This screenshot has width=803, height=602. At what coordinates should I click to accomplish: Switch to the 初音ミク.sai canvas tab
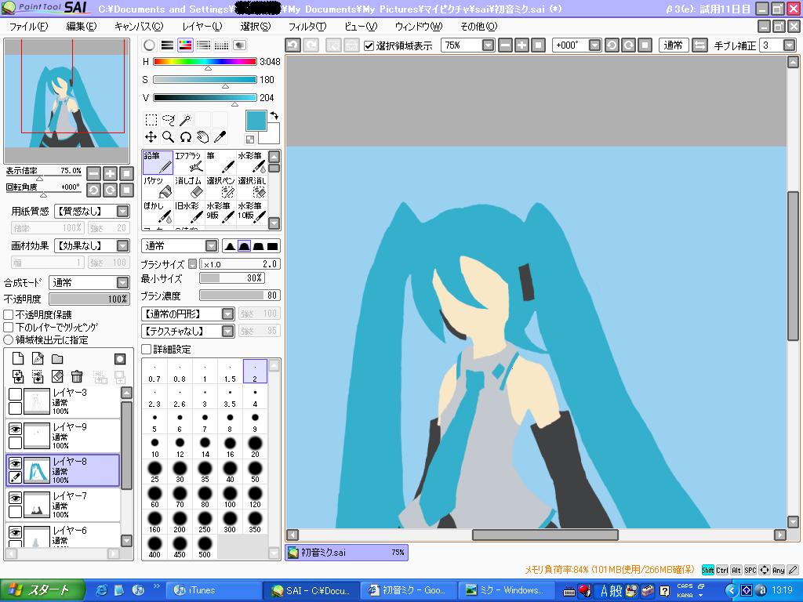(347, 553)
